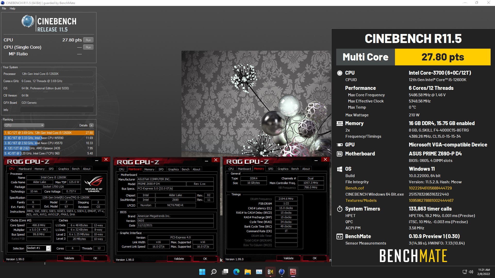Viewport: 495px width, 278px height.
Task: Click the BenchMate OS Windows icon
Action: point(340,169)
